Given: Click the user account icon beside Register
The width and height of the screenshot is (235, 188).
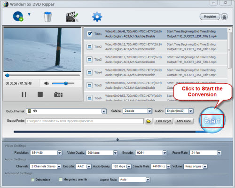Looking at the screenshot, I should [x=224, y=16].
